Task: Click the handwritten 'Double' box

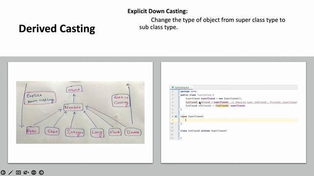Action: point(133,132)
